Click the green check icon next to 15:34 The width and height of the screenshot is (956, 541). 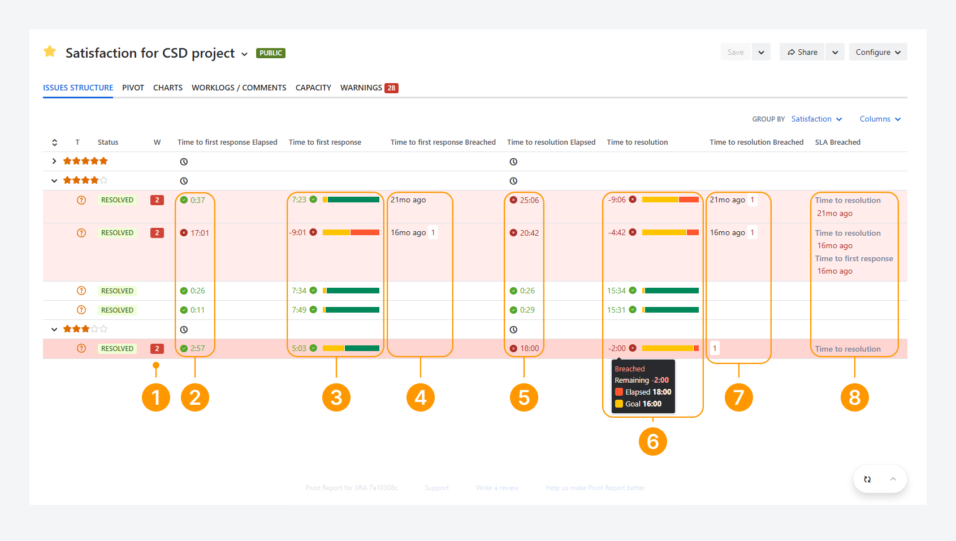click(x=633, y=291)
